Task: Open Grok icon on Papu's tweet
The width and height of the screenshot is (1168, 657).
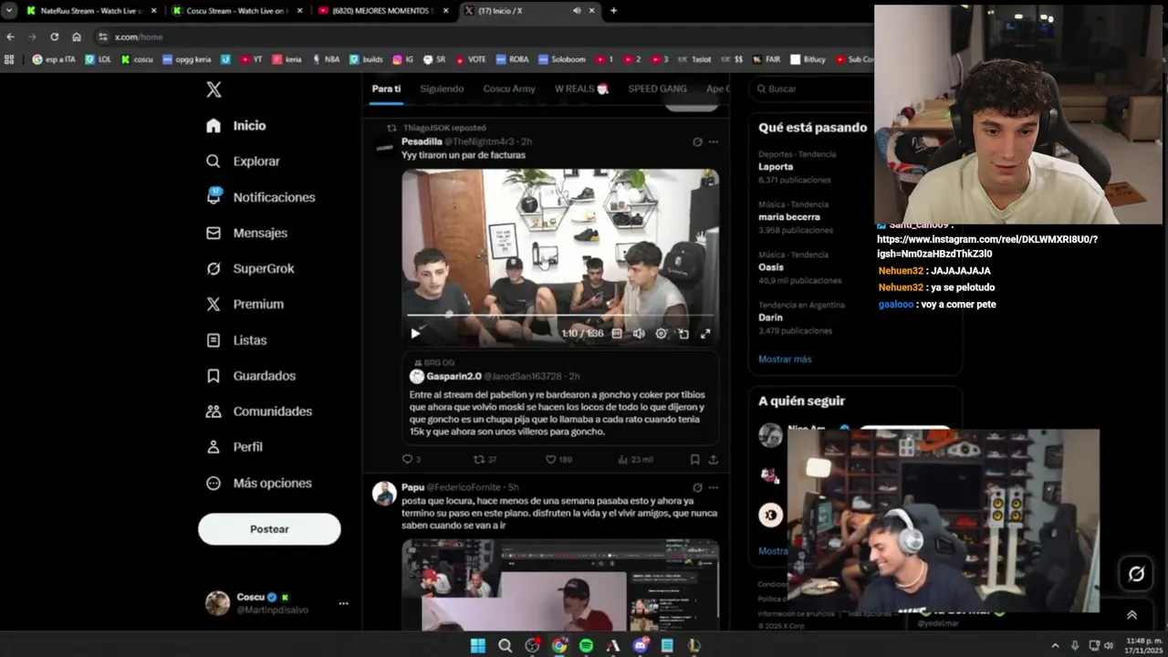Action: (697, 487)
